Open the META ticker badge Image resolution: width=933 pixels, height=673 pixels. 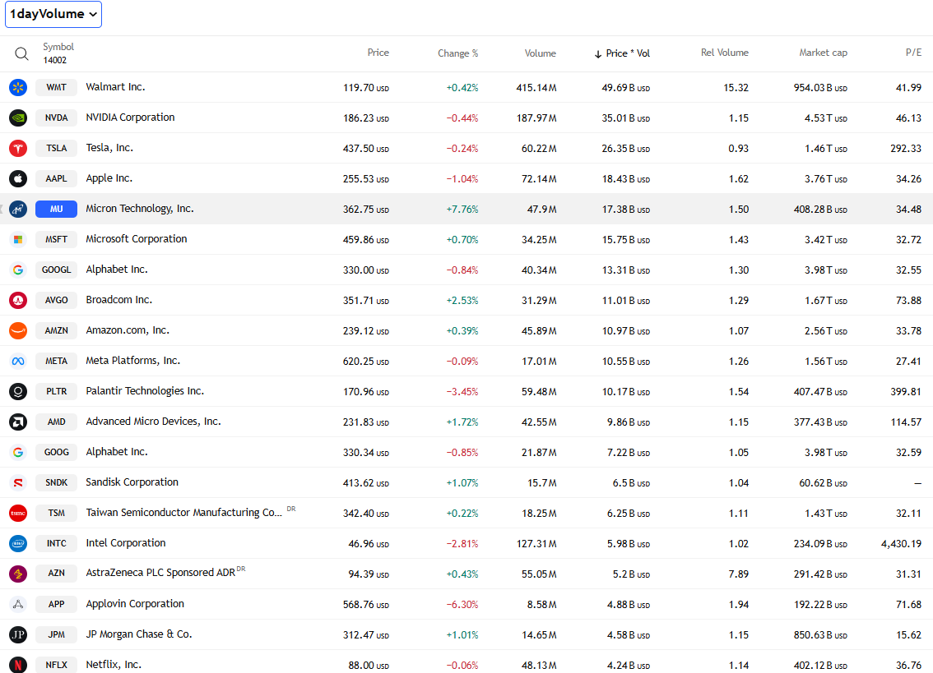[x=57, y=361]
